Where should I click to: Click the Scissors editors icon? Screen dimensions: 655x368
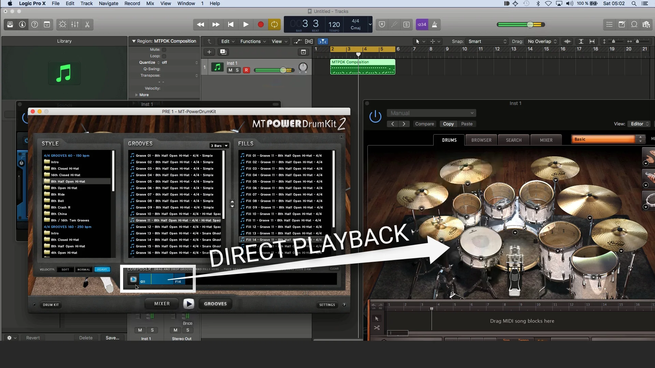(x=87, y=25)
